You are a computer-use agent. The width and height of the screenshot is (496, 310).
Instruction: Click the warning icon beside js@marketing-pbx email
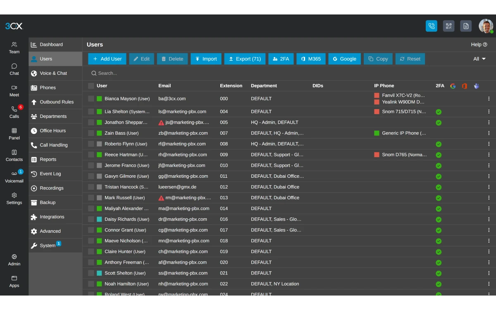click(x=161, y=123)
